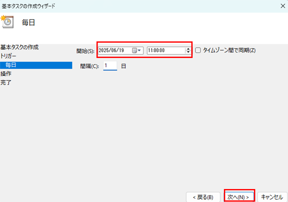Click the 開始(S): label
The image size is (288, 202).
pyautogui.click(x=85, y=51)
